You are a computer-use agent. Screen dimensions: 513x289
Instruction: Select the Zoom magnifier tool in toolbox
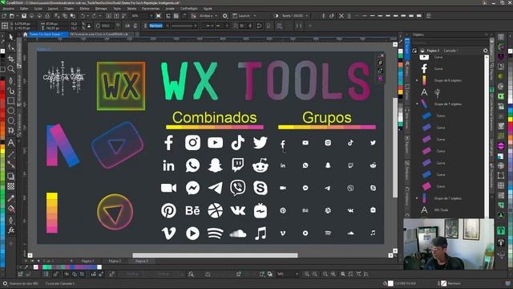[11, 69]
